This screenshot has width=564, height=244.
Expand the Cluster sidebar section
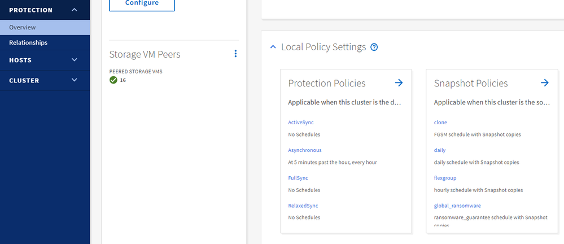[75, 80]
